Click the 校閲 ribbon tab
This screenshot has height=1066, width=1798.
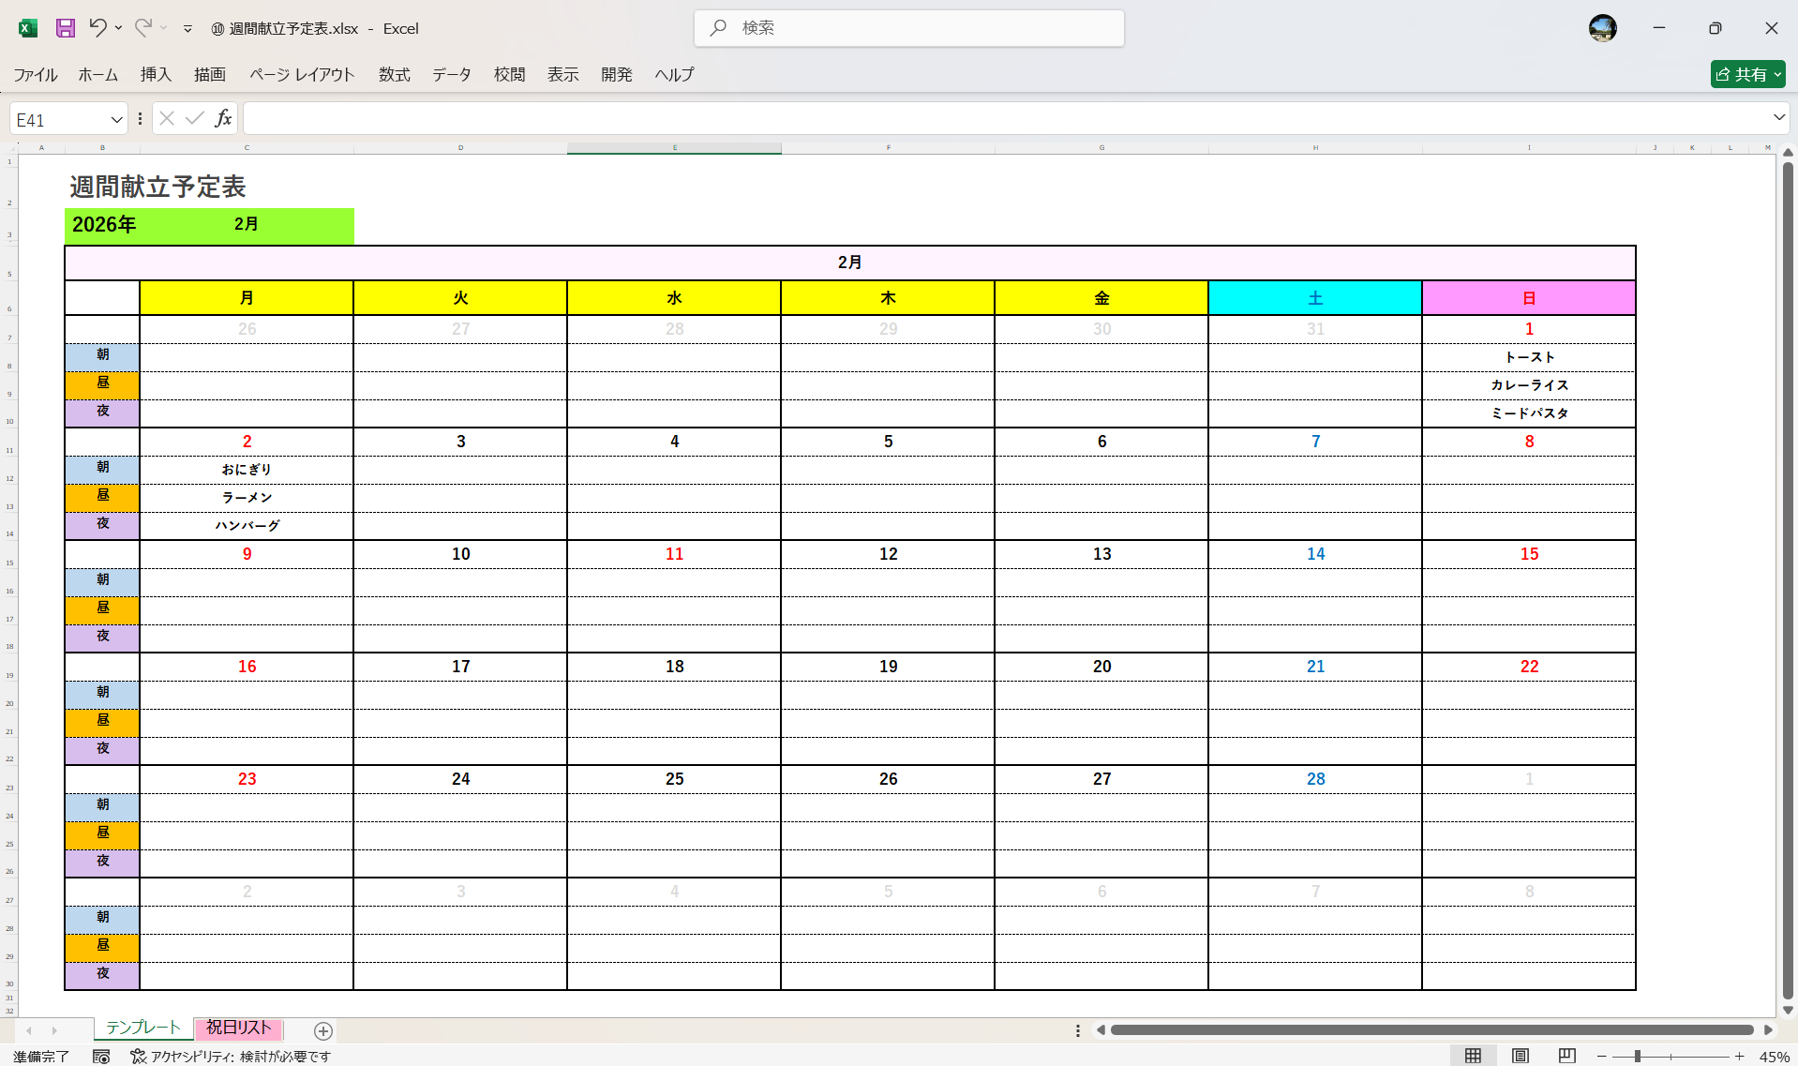(x=509, y=74)
